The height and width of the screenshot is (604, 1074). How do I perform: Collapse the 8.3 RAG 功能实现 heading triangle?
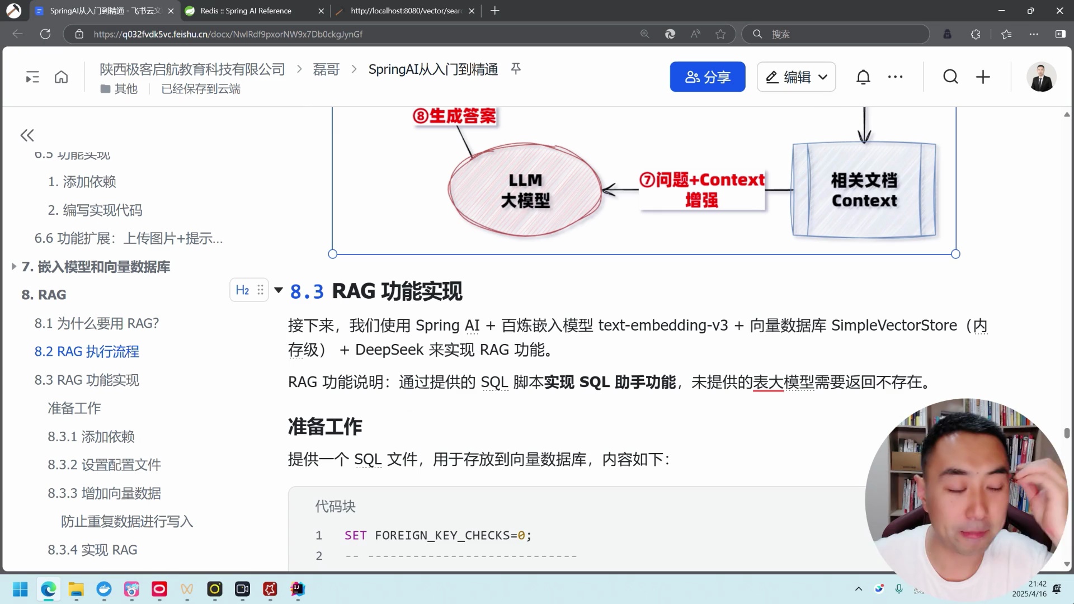(279, 290)
